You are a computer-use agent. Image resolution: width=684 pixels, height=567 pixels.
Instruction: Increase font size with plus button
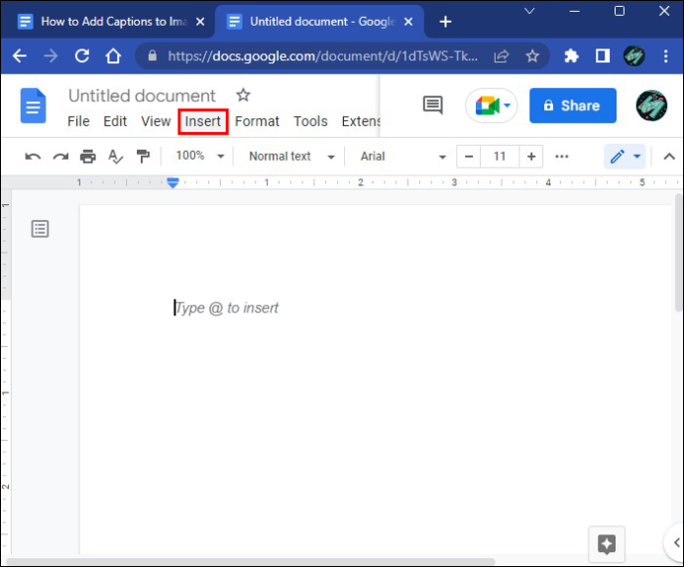click(531, 157)
